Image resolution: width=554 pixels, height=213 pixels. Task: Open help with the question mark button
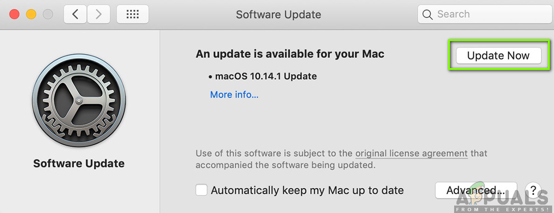point(533,190)
